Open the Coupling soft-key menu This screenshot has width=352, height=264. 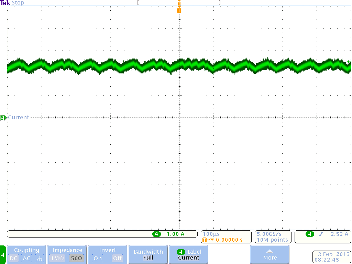coord(26,250)
